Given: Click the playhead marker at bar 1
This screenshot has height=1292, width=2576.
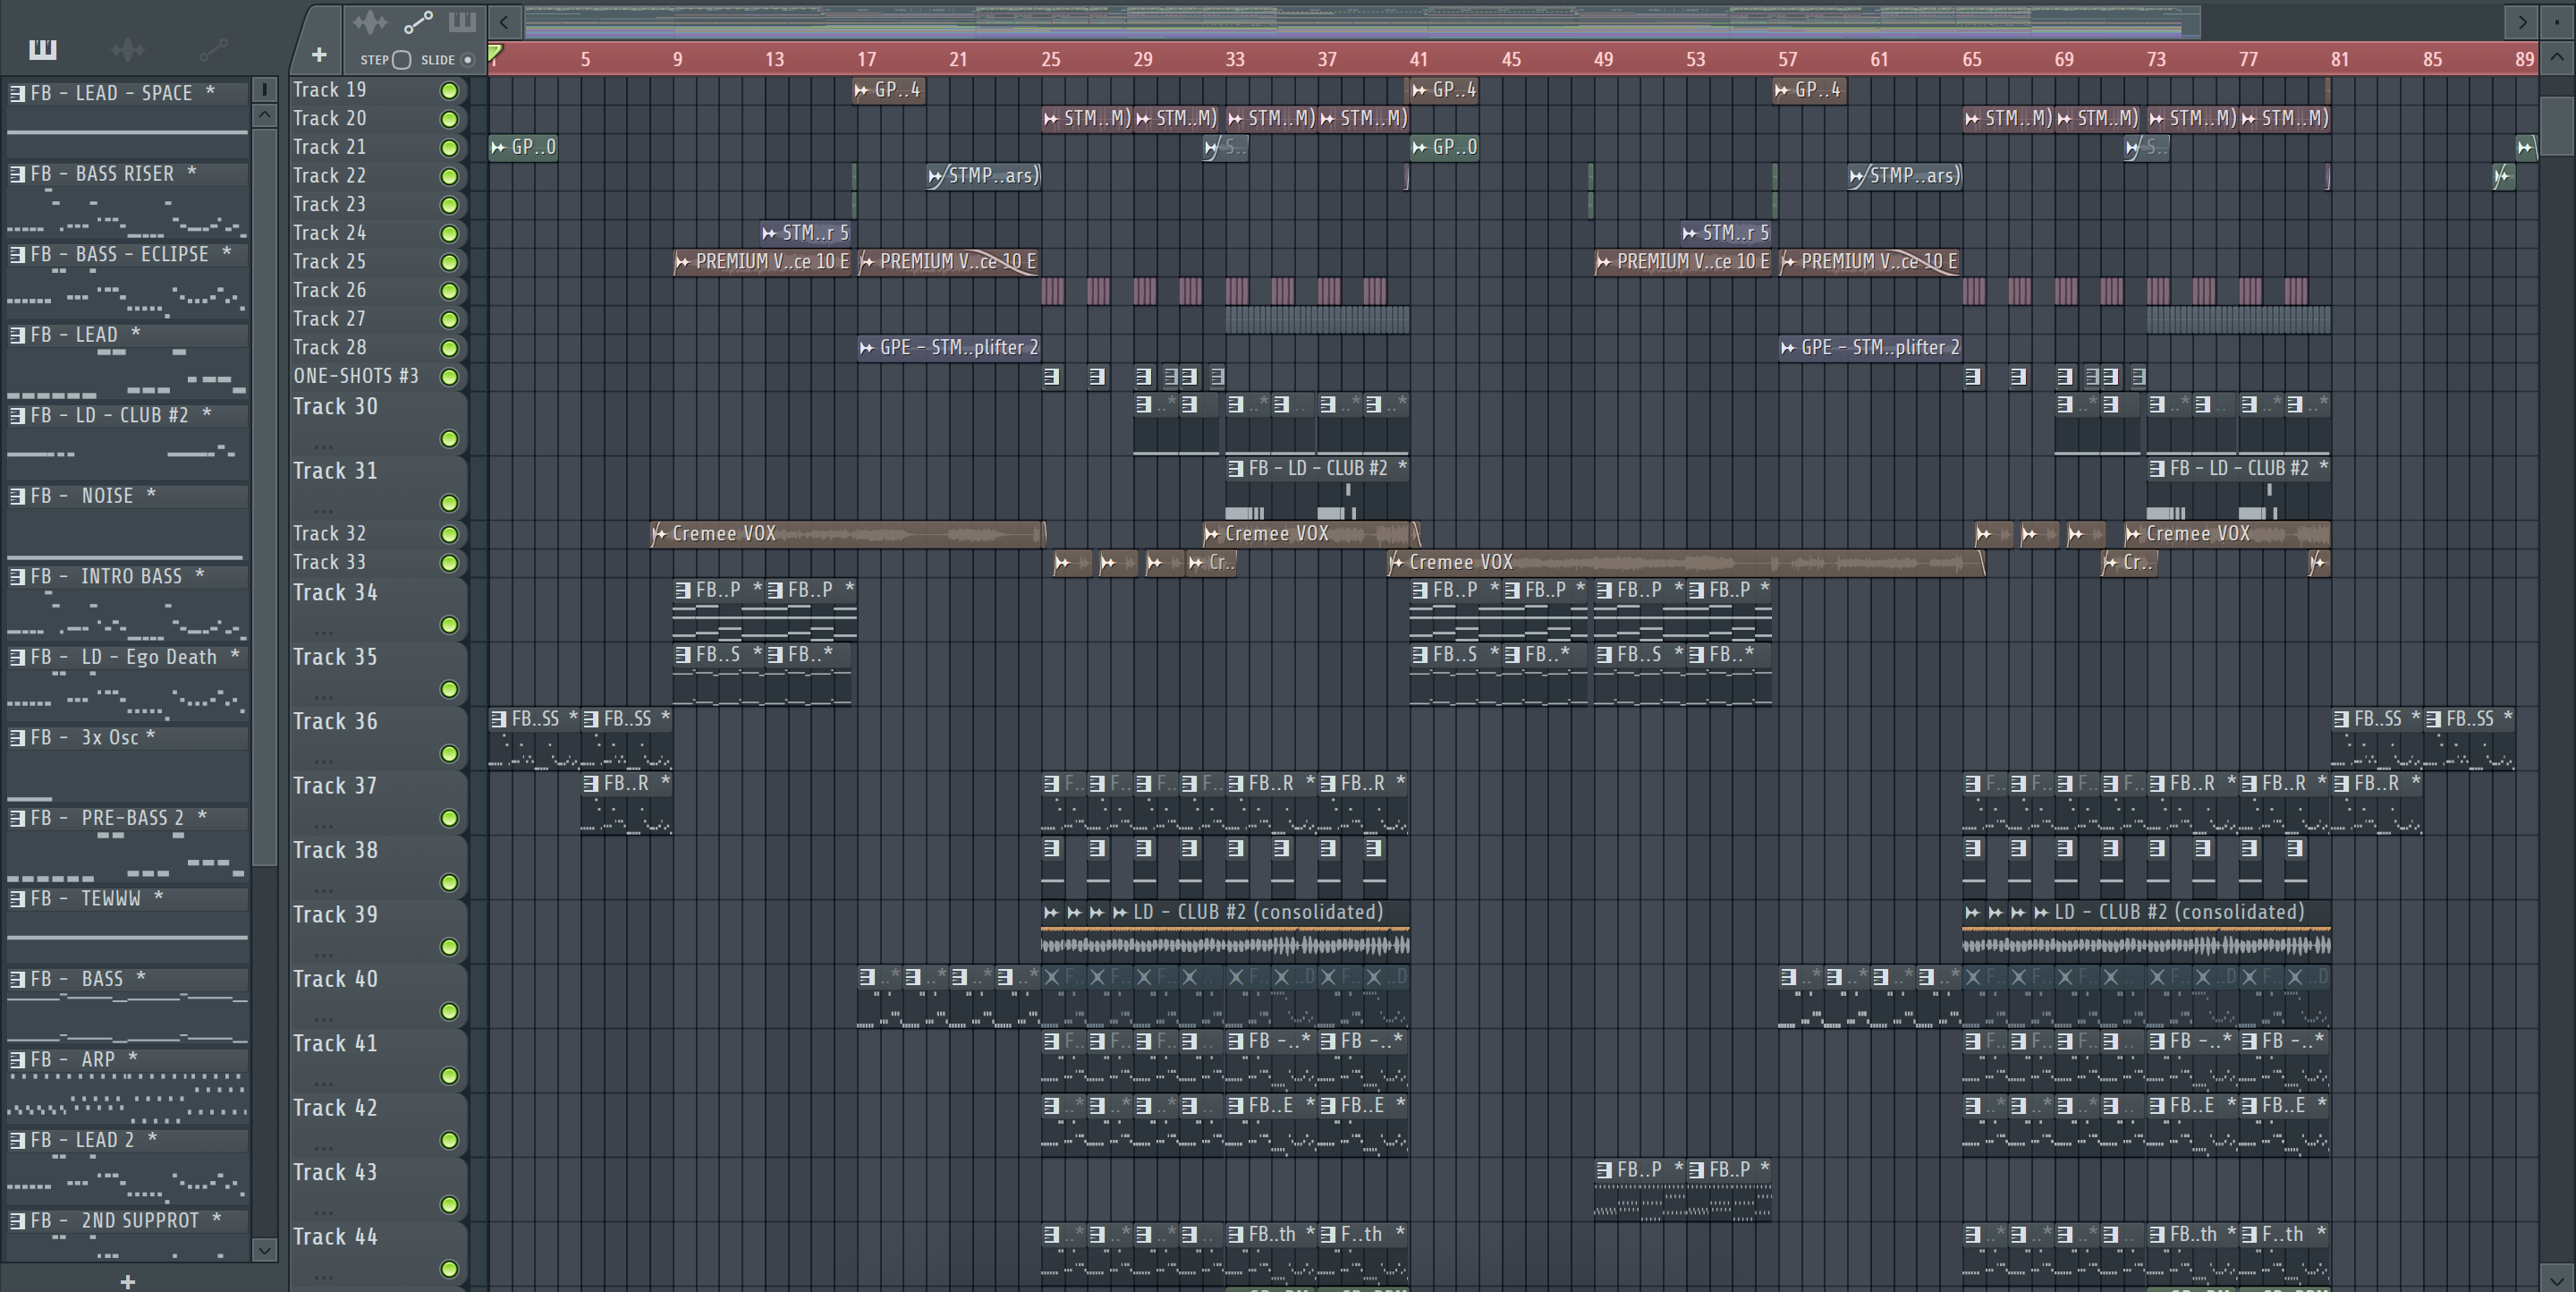Looking at the screenshot, I should coord(496,53).
